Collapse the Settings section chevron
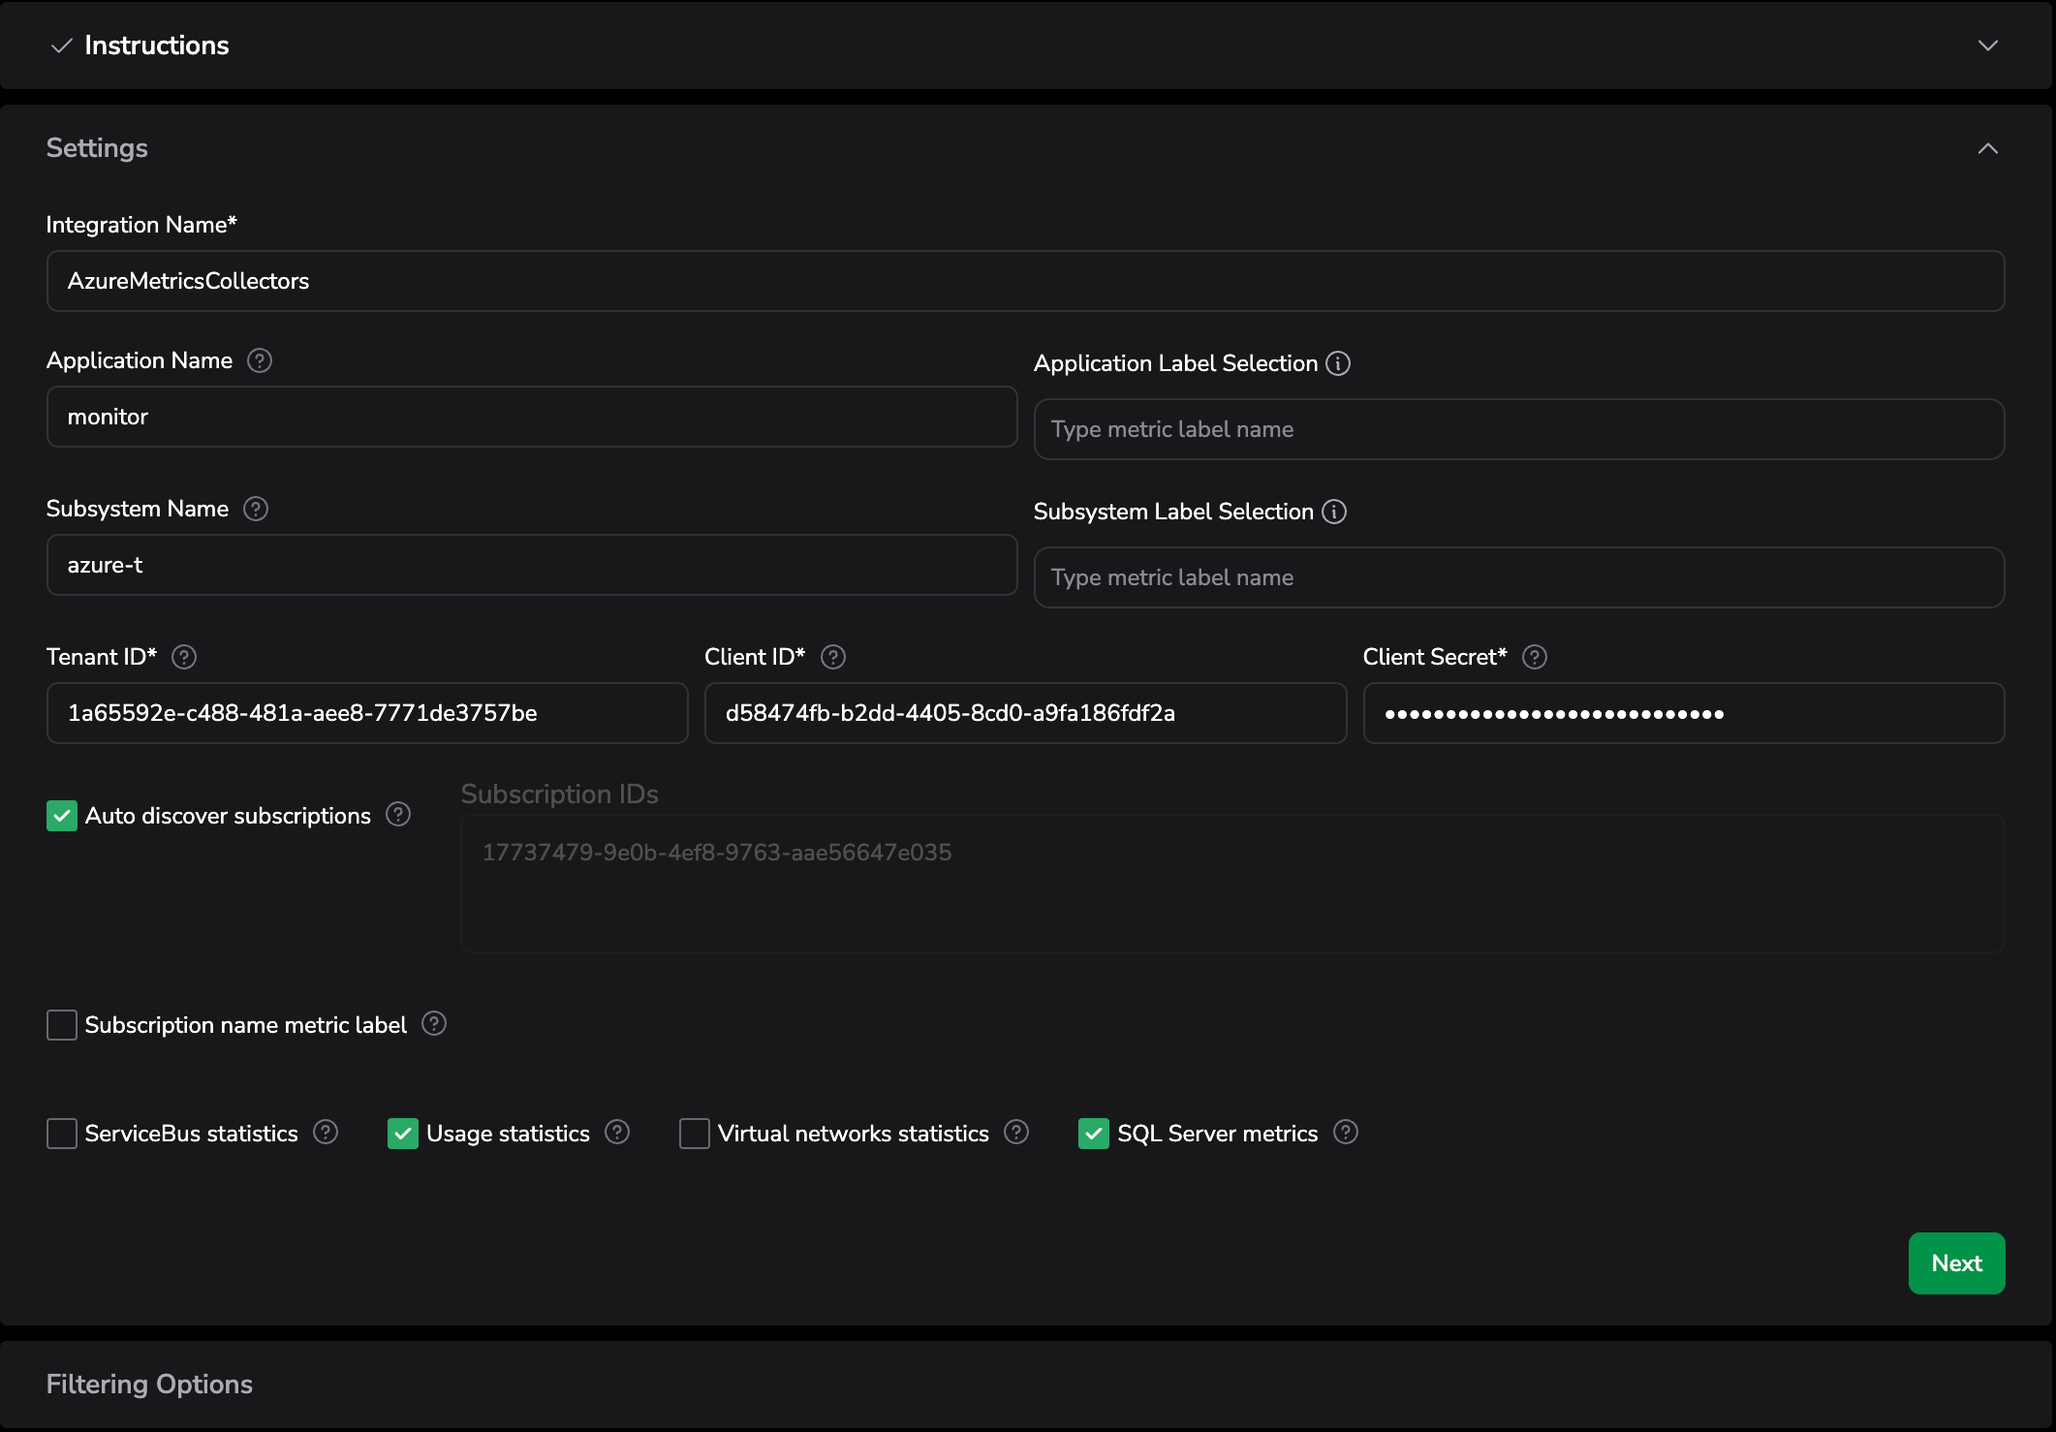Screen dimensions: 2056x1432 pos(1987,148)
